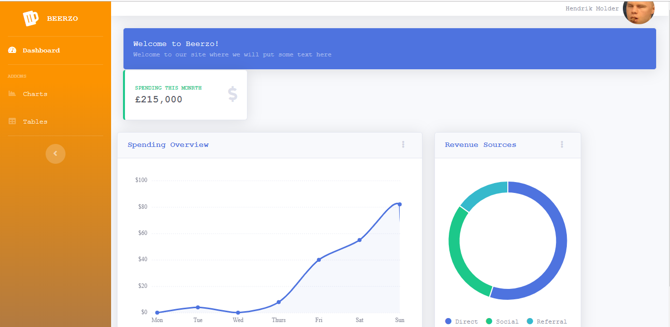Click the dollar sign icon on spending card
Image resolution: width=670 pixels, height=327 pixels.
[233, 94]
